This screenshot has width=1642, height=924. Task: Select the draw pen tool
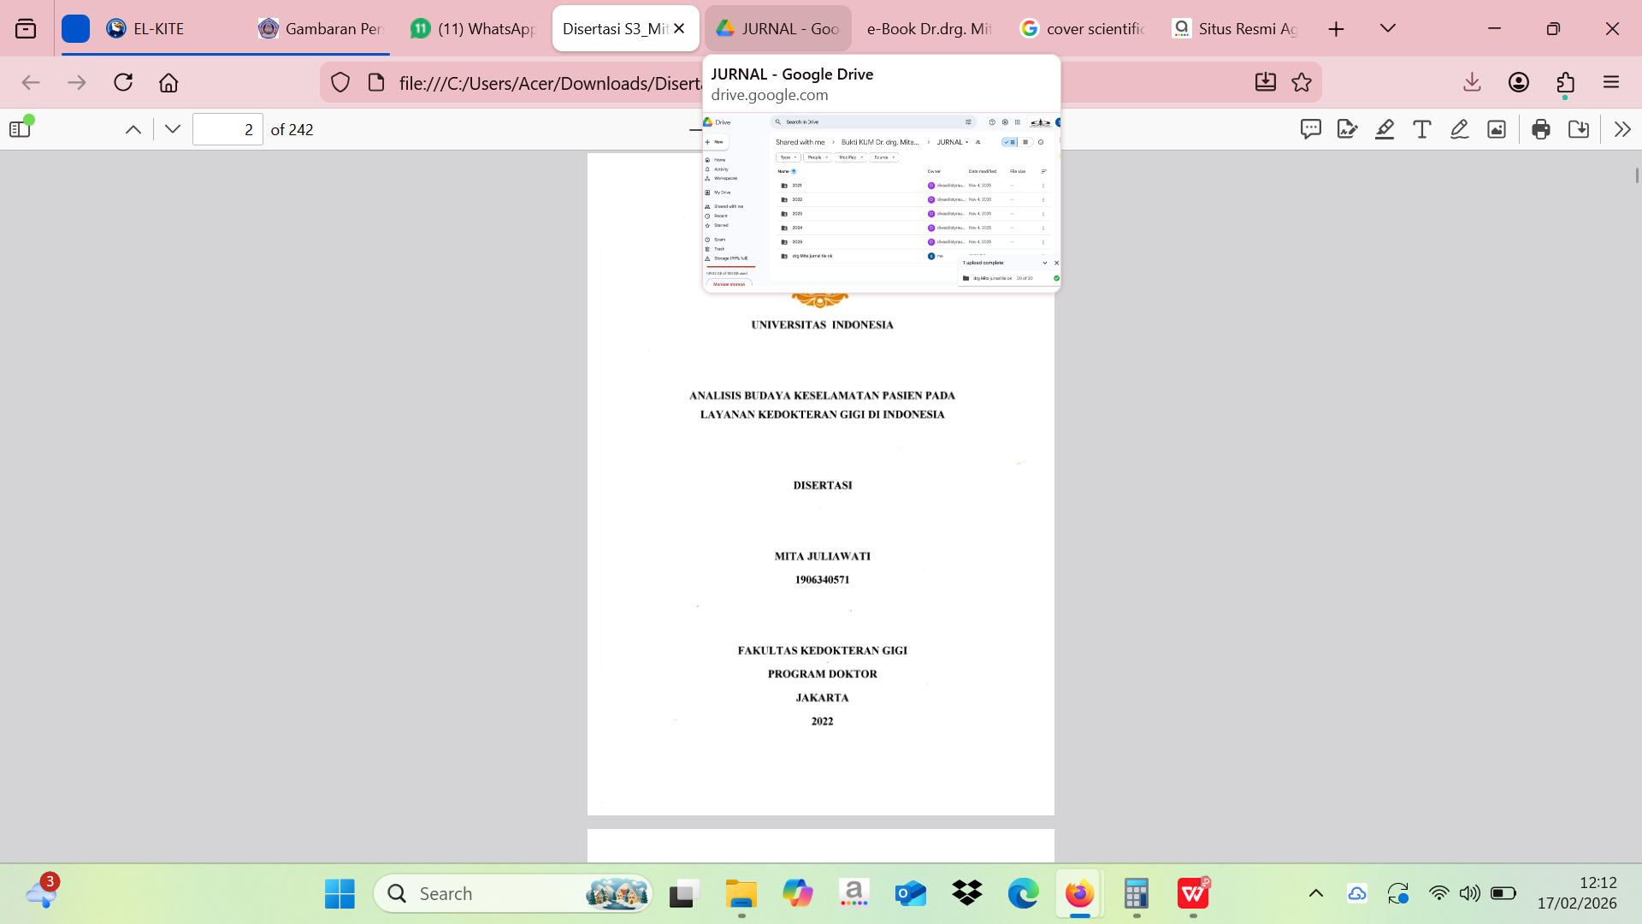pos(1459,129)
